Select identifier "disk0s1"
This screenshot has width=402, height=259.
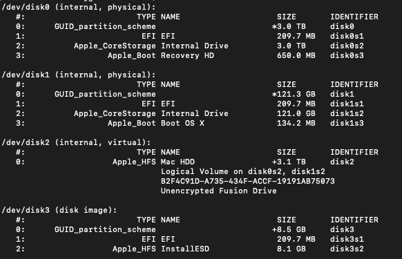[347, 36]
